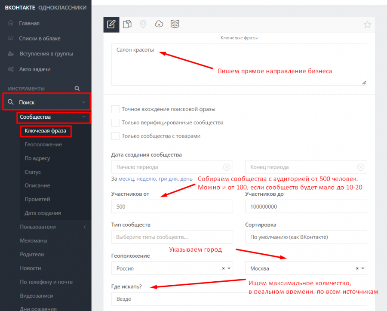Select Геоположение search option
The image size is (387, 311).
coord(43,145)
